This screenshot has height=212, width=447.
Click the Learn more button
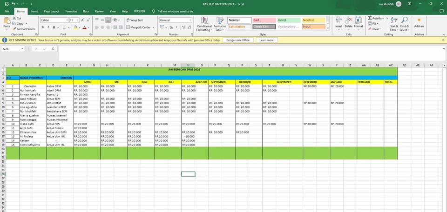click(266, 40)
